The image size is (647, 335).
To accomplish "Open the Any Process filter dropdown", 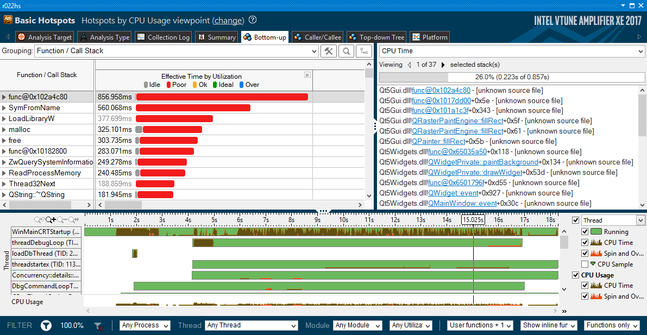I will (145, 326).
